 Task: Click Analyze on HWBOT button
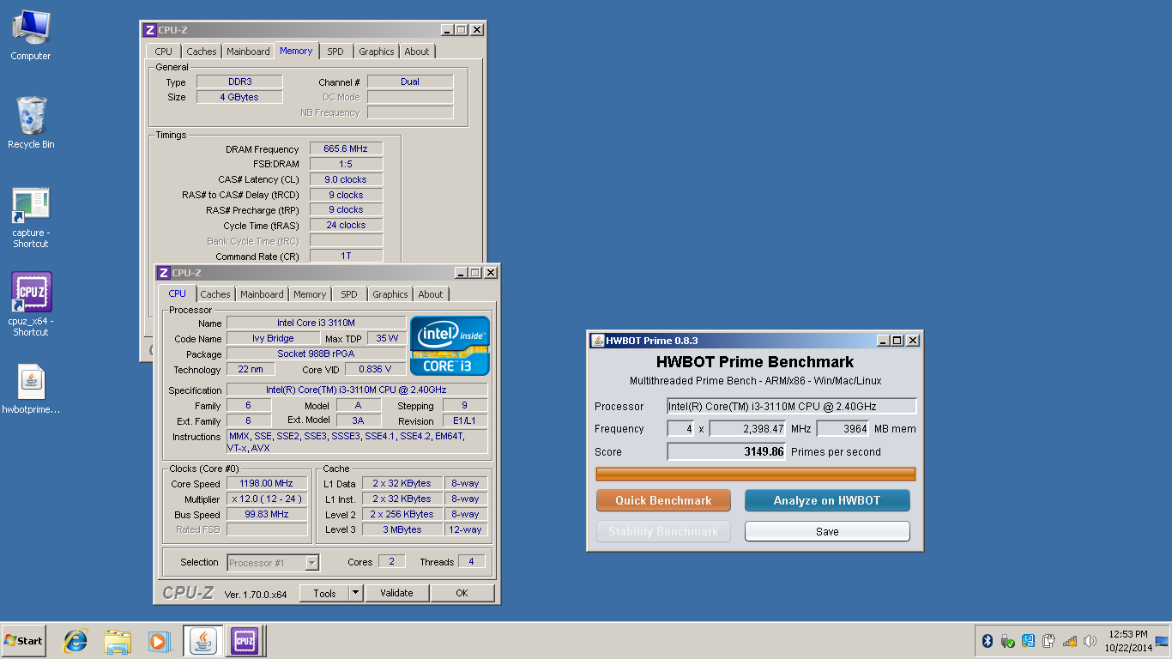[x=827, y=500]
